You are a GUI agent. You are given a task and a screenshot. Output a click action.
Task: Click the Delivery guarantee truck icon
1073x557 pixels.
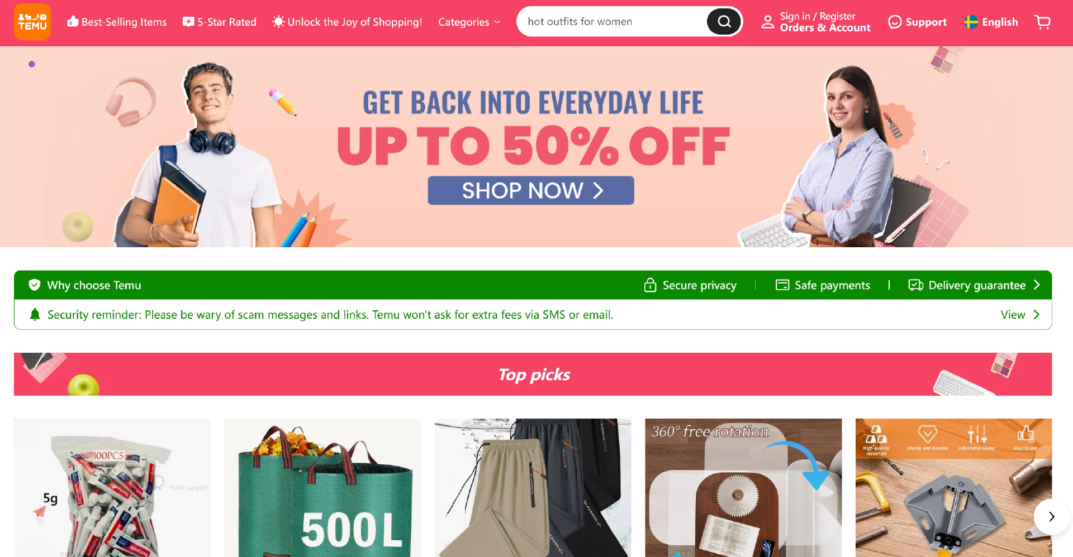(915, 285)
